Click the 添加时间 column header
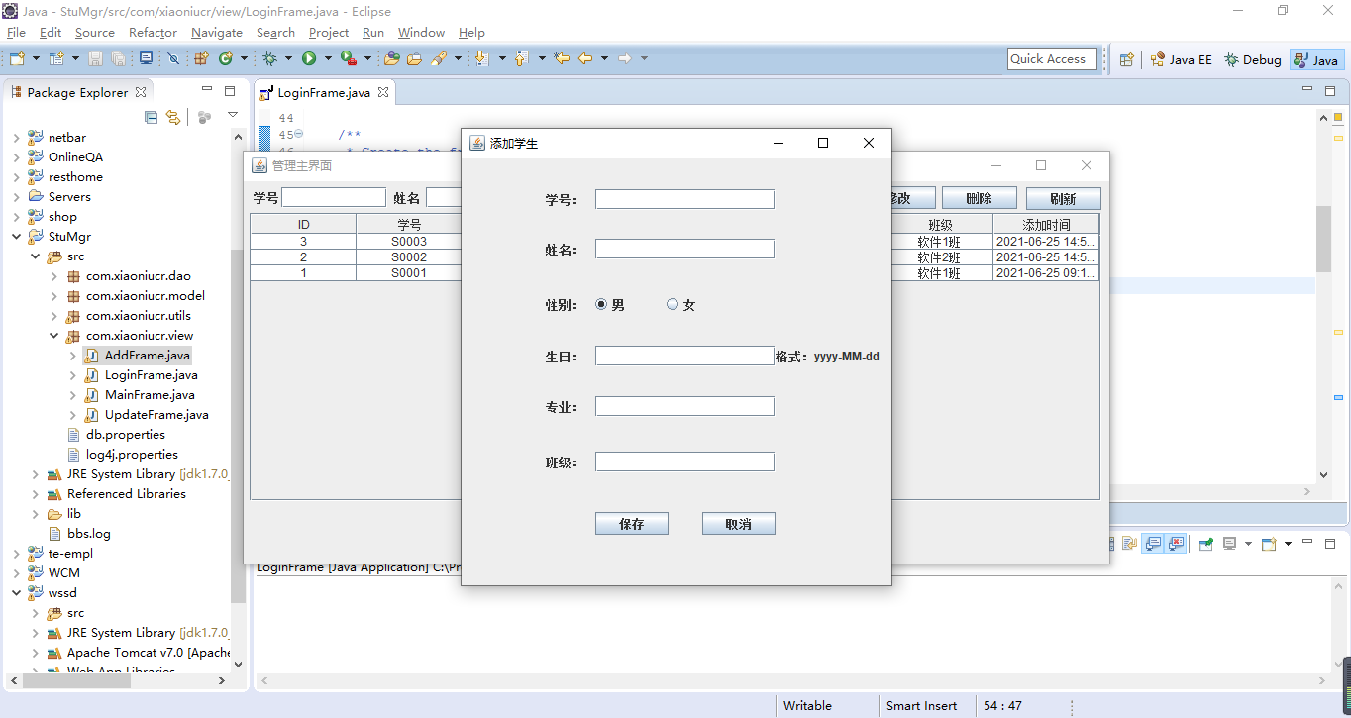Image resolution: width=1351 pixels, height=718 pixels. pos(1046,225)
